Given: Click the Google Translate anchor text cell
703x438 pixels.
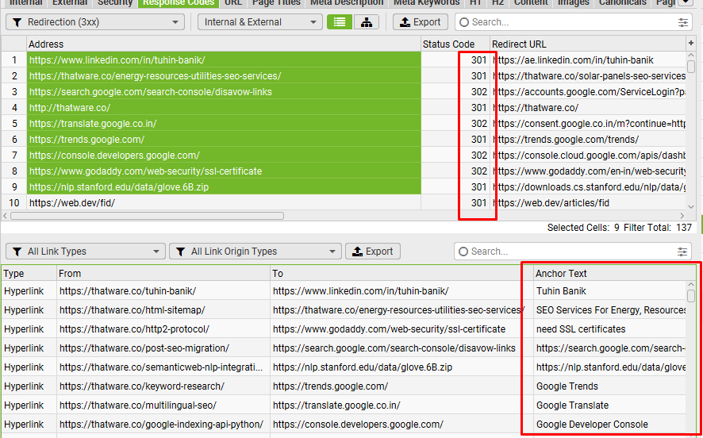Looking at the screenshot, I should [x=609, y=405].
